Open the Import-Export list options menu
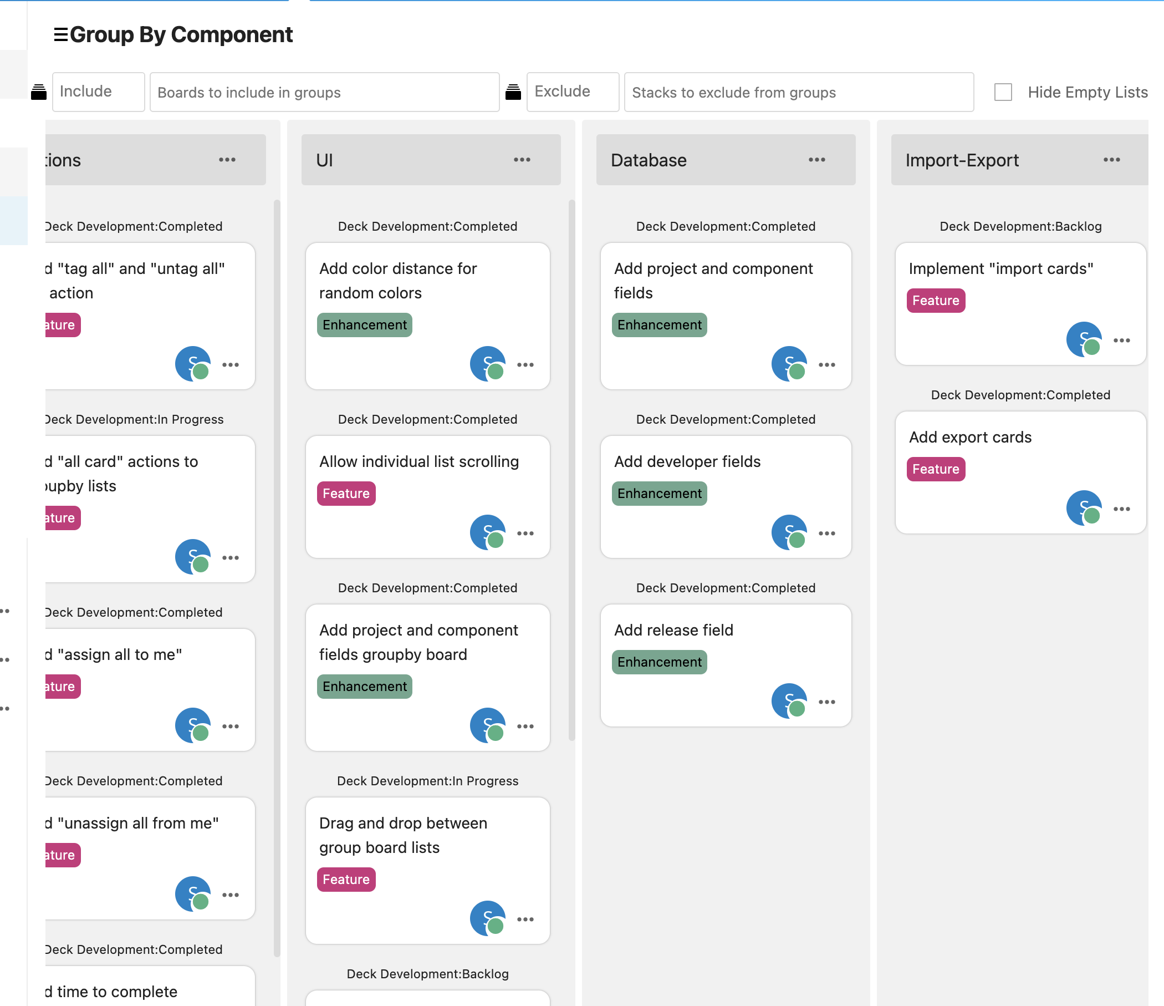The image size is (1164, 1006). point(1112,160)
